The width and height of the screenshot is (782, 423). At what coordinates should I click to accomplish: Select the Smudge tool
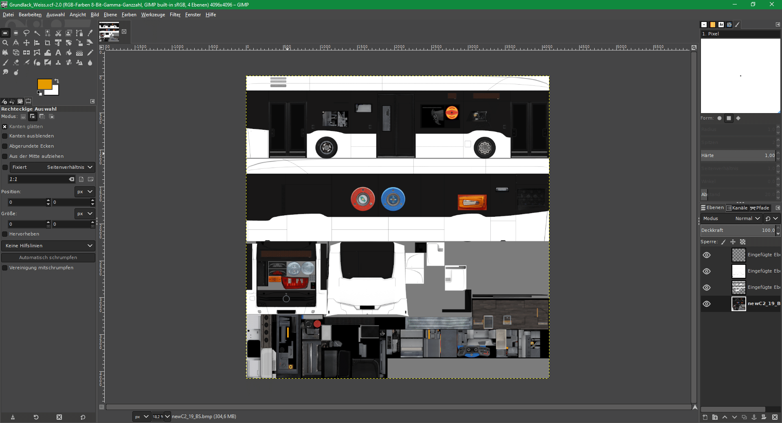(5, 72)
